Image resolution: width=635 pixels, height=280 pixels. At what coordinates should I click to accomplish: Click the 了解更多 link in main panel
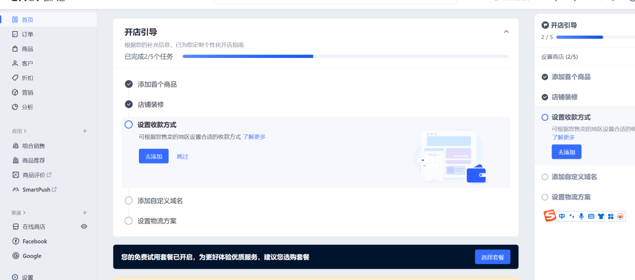pyautogui.click(x=254, y=137)
